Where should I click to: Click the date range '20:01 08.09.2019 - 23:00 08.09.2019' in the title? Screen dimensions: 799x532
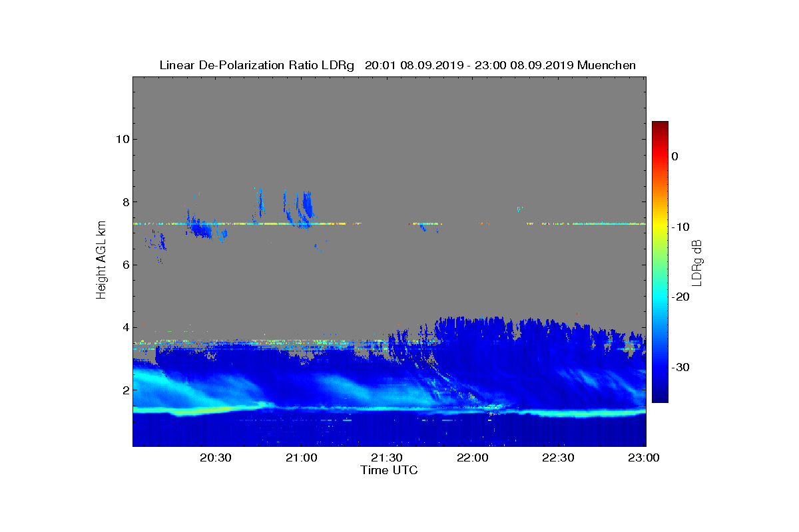click(469, 65)
